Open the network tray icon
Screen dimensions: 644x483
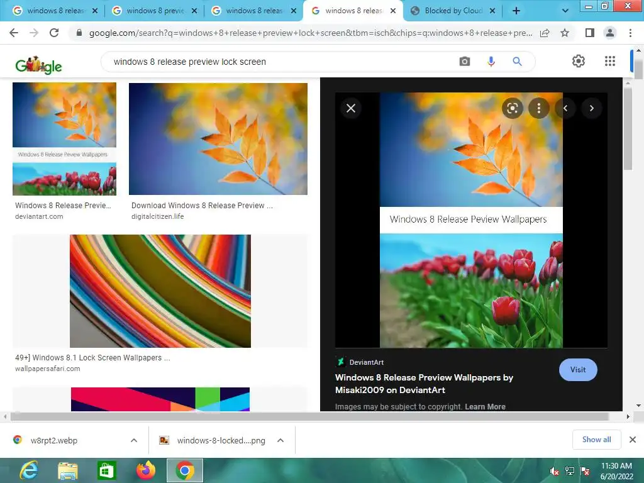point(570,471)
